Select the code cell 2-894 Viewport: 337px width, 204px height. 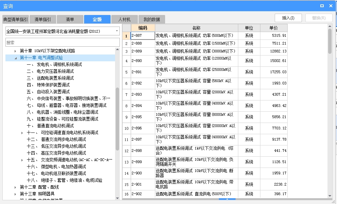click(143, 106)
